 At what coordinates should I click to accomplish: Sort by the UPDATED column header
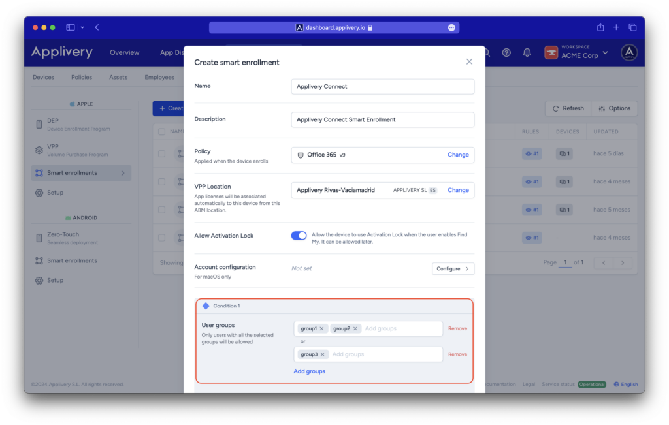[x=606, y=132]
